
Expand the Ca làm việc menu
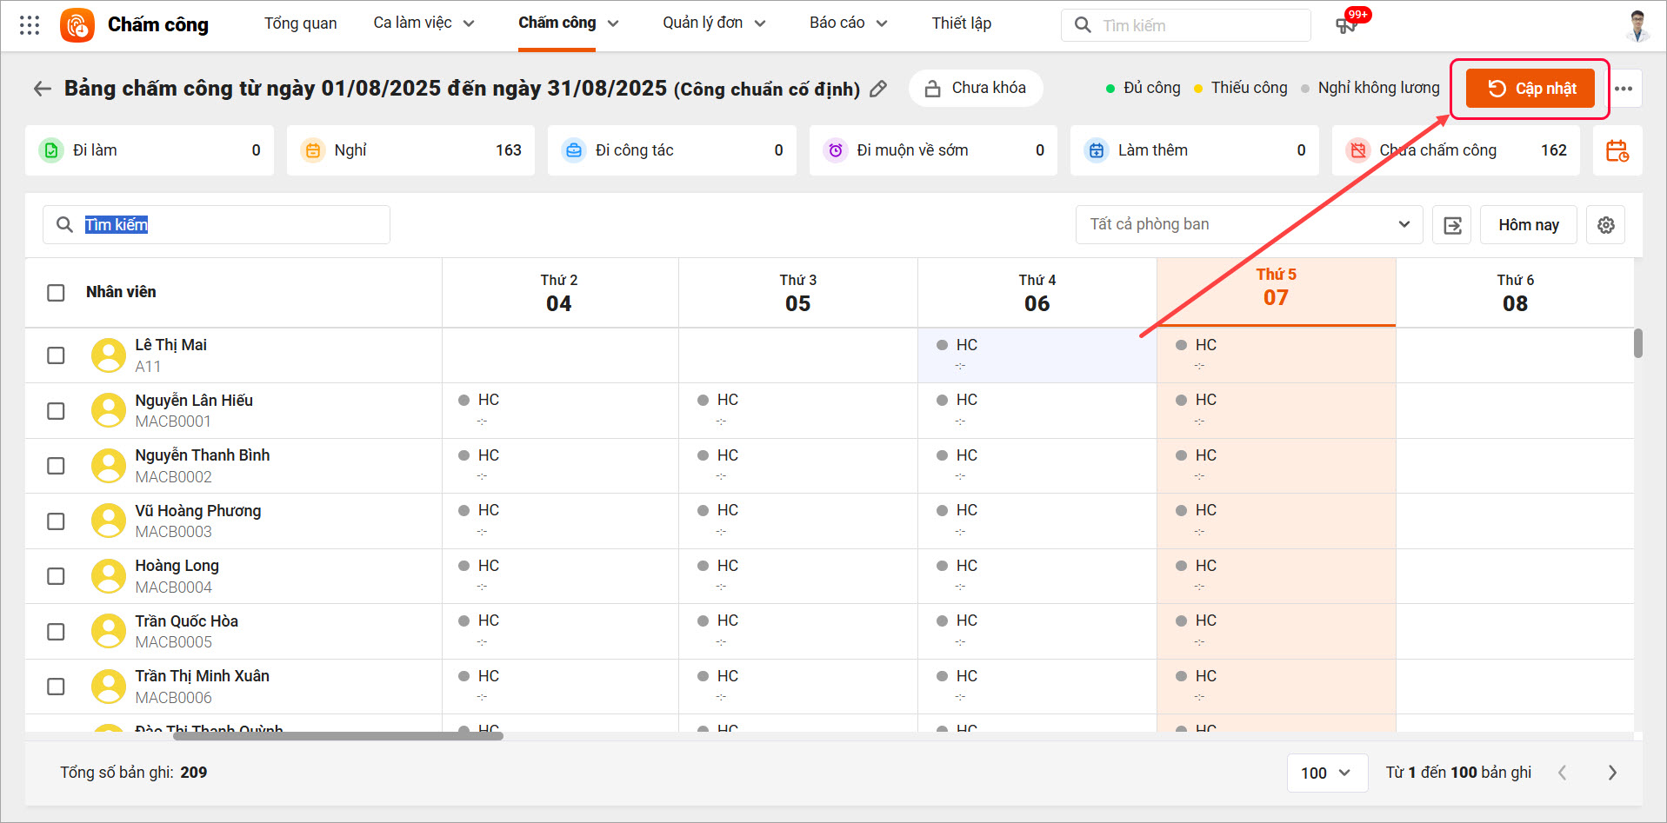click(423, 23)
